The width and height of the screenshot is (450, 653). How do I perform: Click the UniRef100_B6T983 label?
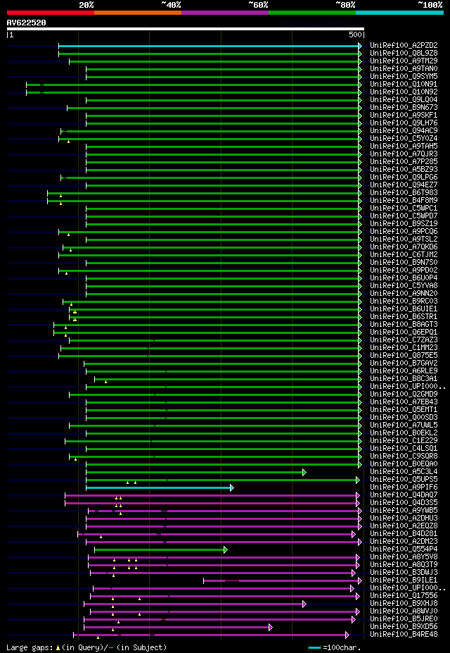(404, 193)
